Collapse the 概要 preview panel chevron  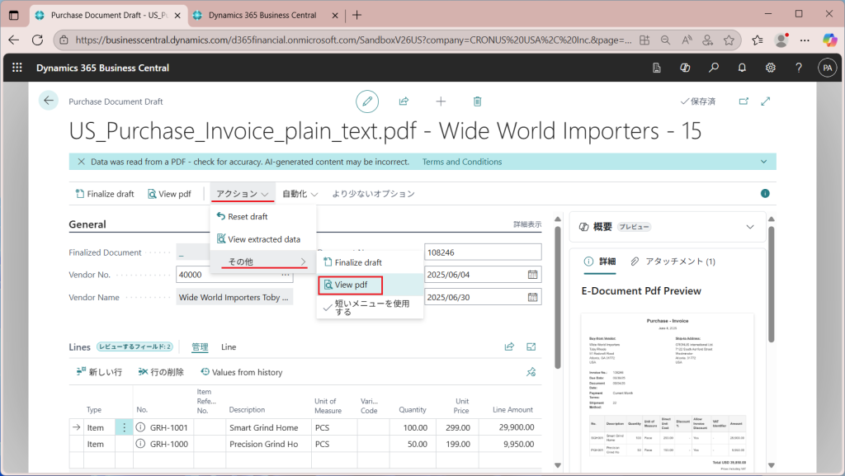click(x=749, y=227)
